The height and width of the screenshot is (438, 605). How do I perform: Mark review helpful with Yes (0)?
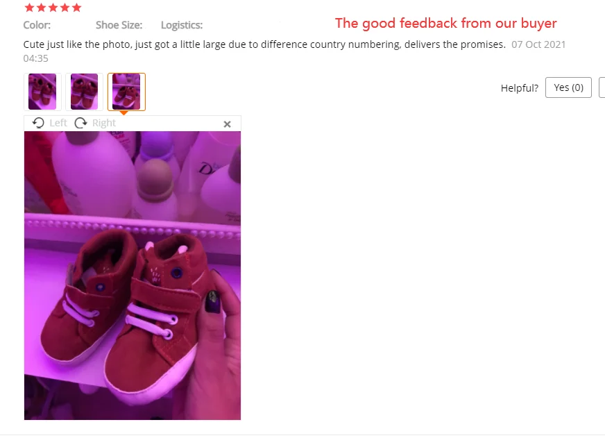click(x=568, y=87)
